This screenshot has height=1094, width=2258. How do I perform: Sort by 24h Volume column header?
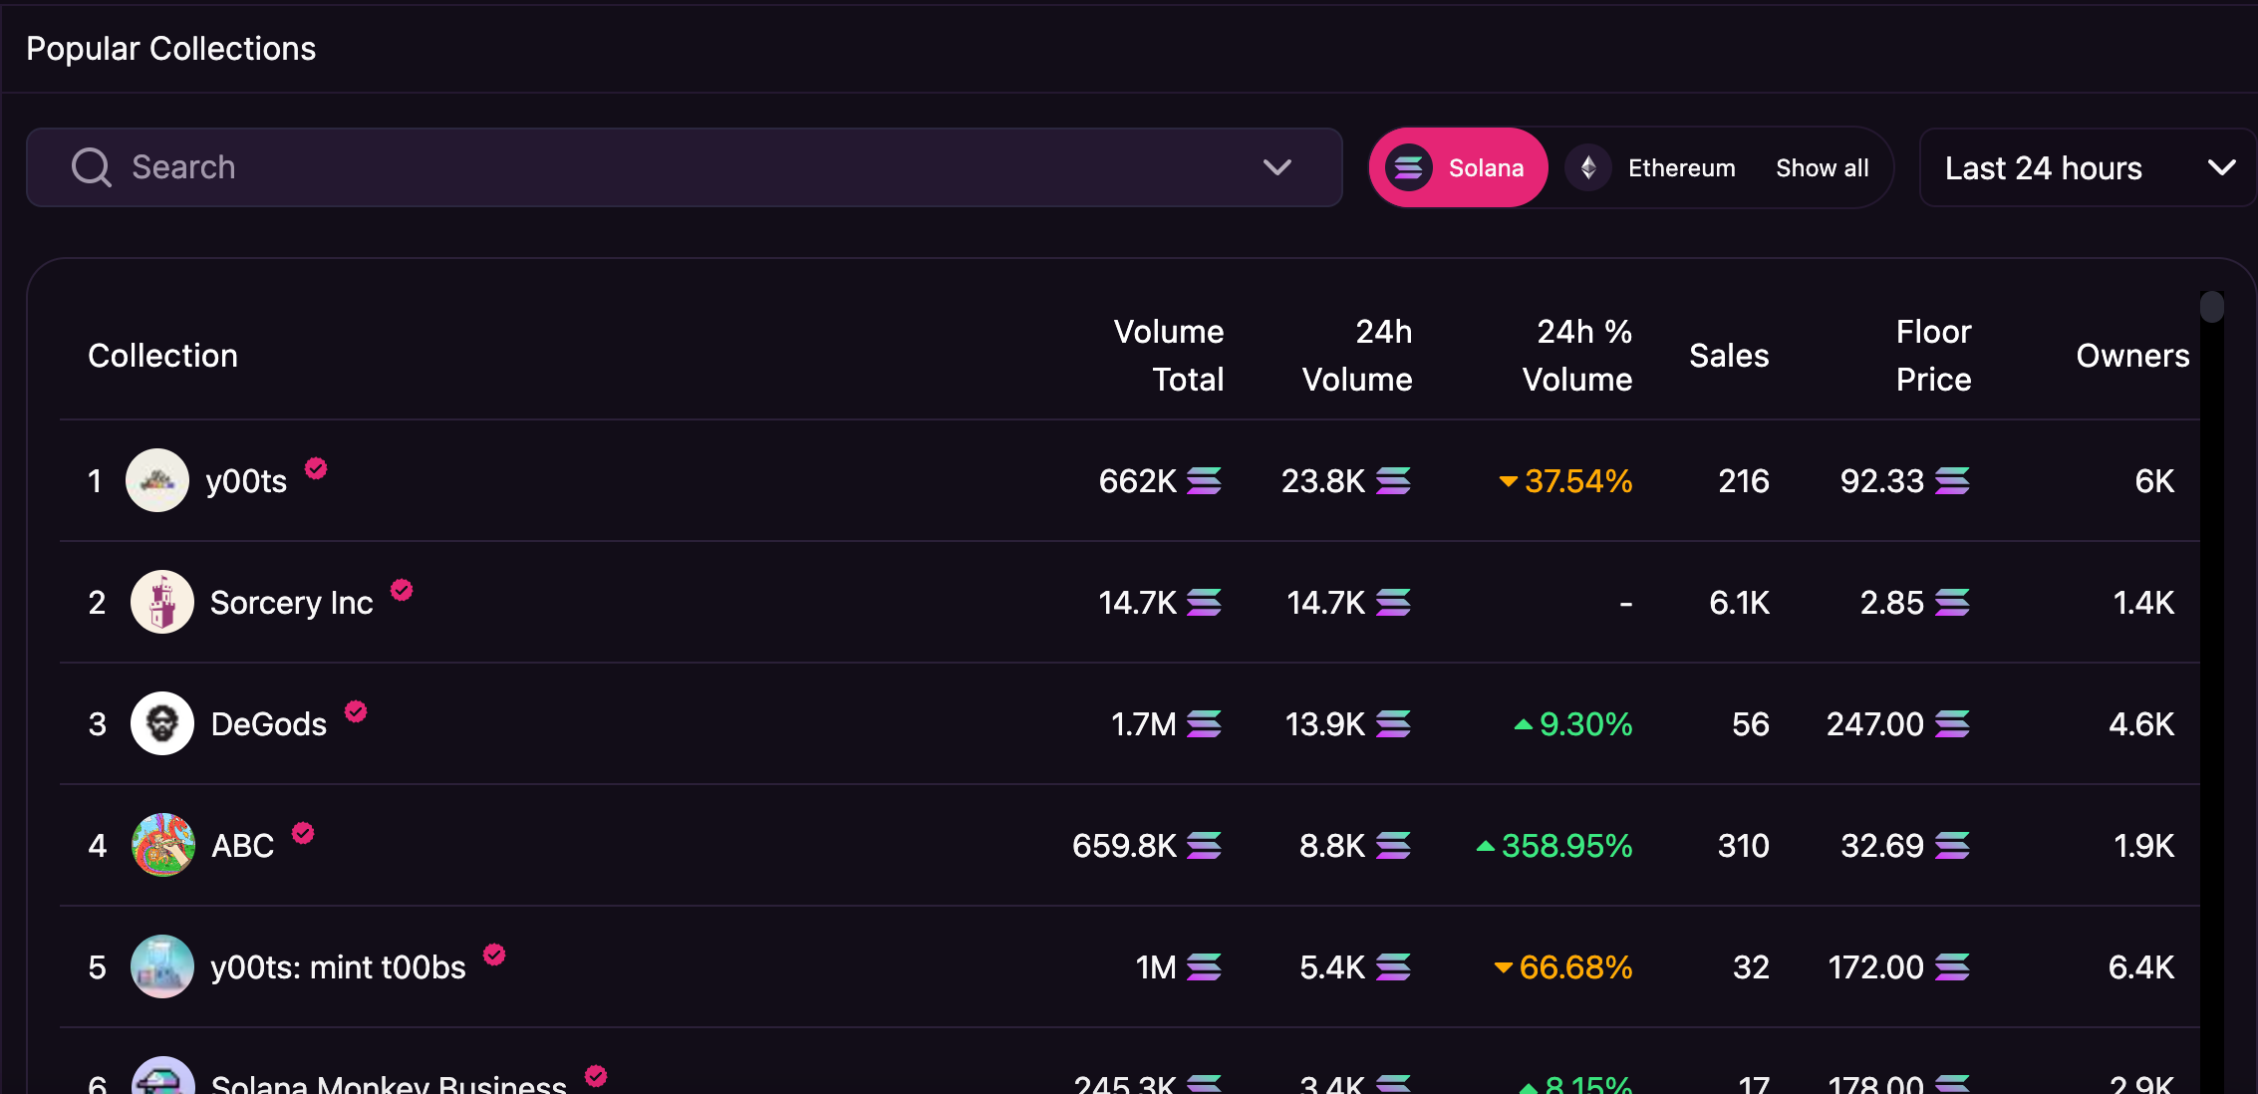1357,356
